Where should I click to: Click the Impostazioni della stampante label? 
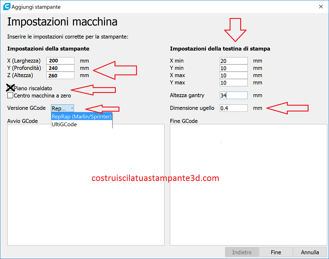48,49
